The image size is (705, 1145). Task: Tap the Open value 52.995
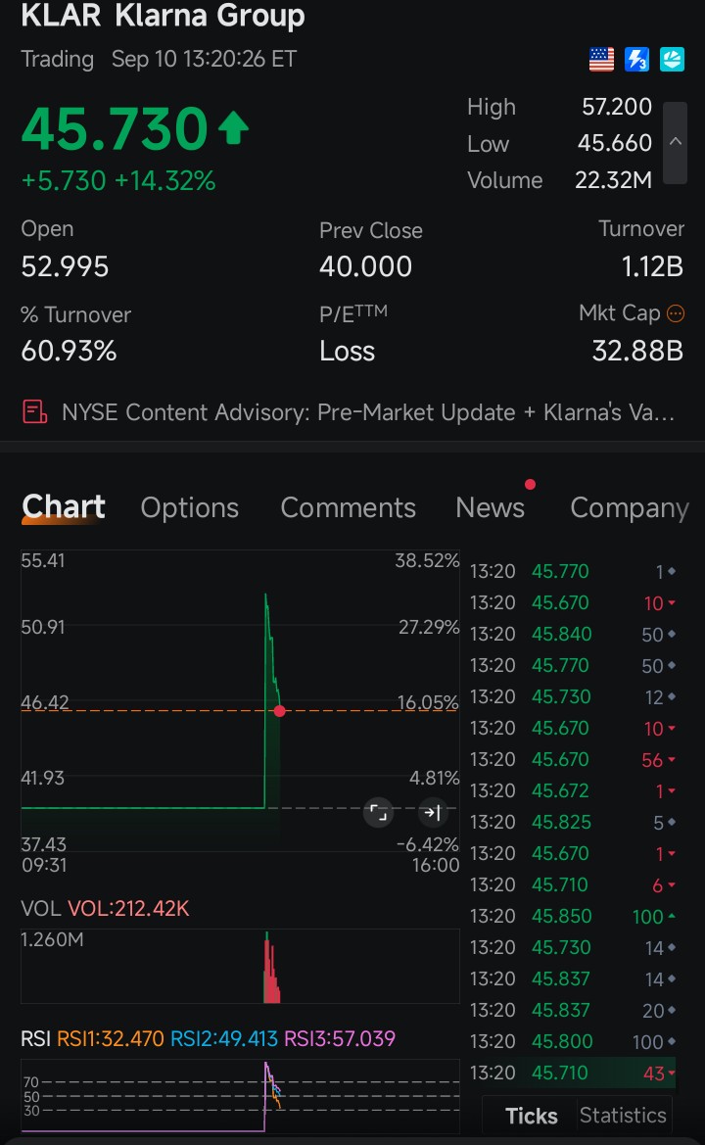pyautogui.click(x=65, y=266)
